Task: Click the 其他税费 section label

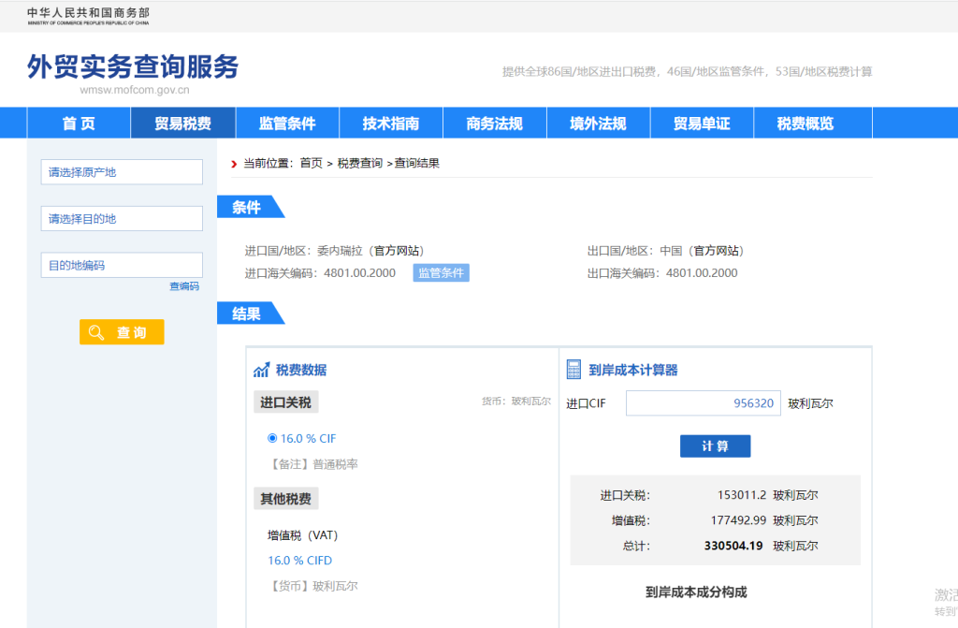Action: point(286,498)
